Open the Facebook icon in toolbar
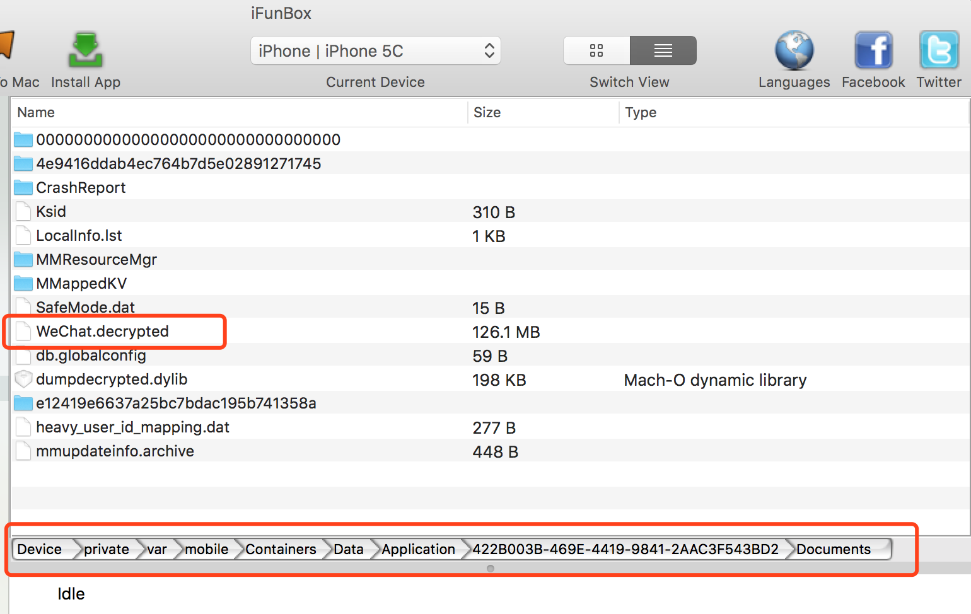The height and width of the screenshot is (614, 971). 873,50
